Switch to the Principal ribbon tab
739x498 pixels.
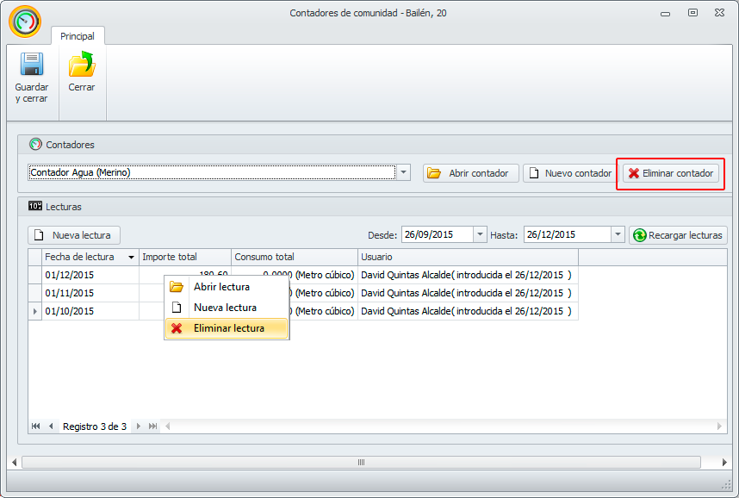click(x=78, y=36)
